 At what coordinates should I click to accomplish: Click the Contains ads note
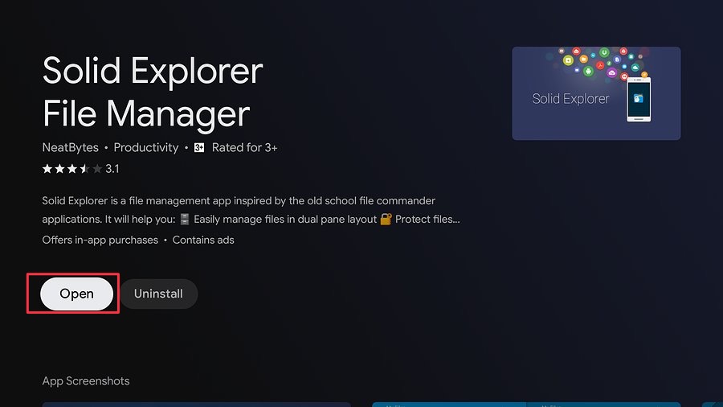tap(203, 240)
